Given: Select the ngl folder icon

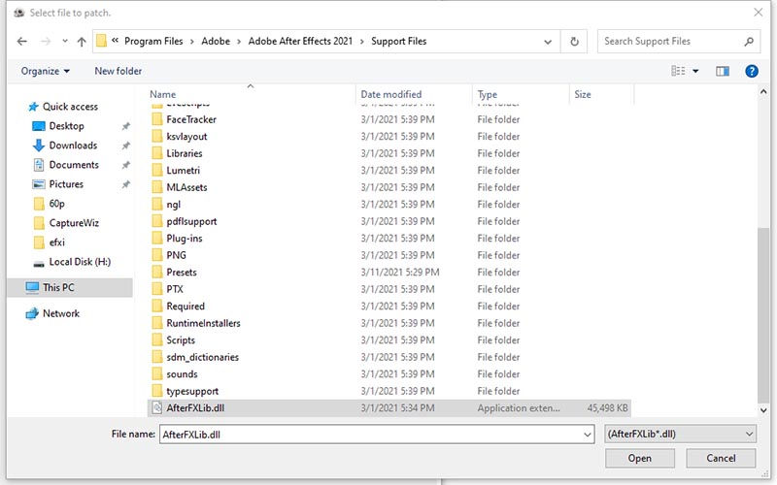Looking at the screenshot, I should (156, 204).
